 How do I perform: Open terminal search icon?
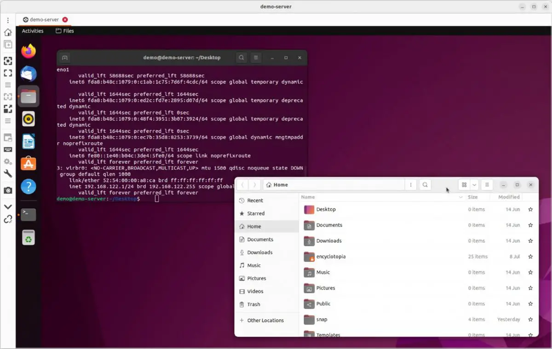click(x=241, y=57)
